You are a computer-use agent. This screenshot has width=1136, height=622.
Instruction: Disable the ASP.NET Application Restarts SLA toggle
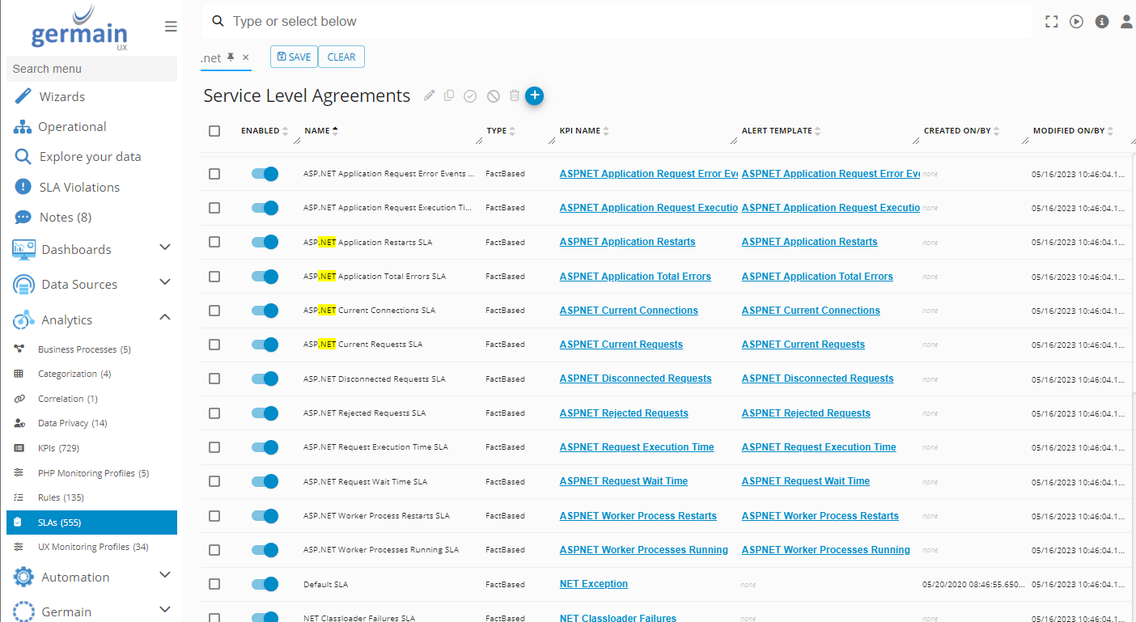(x=265, y=242)
